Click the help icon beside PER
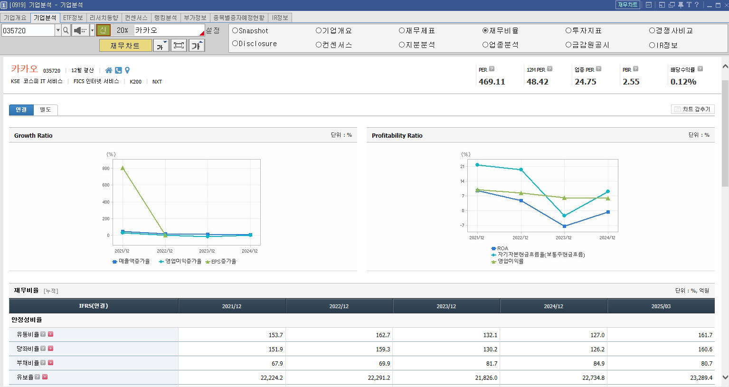Screen dimensions: 729x387 (492, 69)
